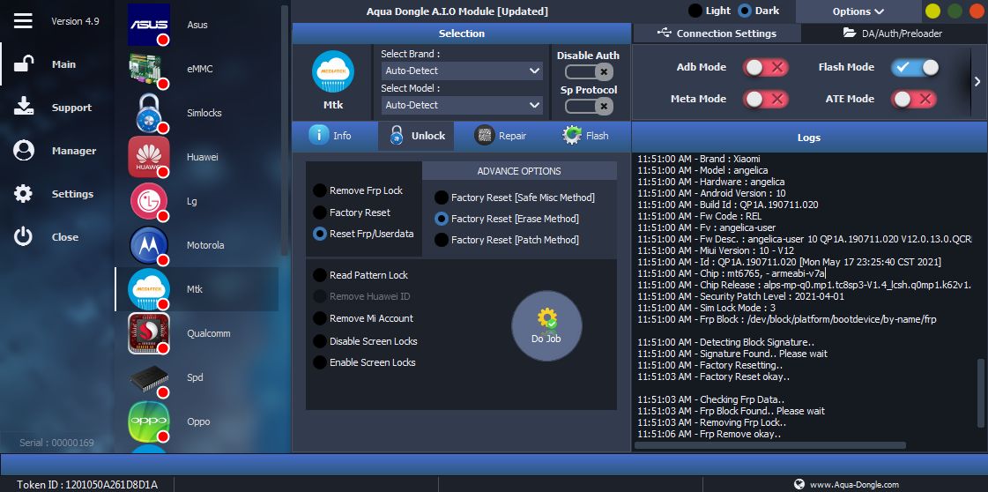Click the 'Factory Reset okay..' log line
Viewport: 988px width, 492px height.
[713, 376]
